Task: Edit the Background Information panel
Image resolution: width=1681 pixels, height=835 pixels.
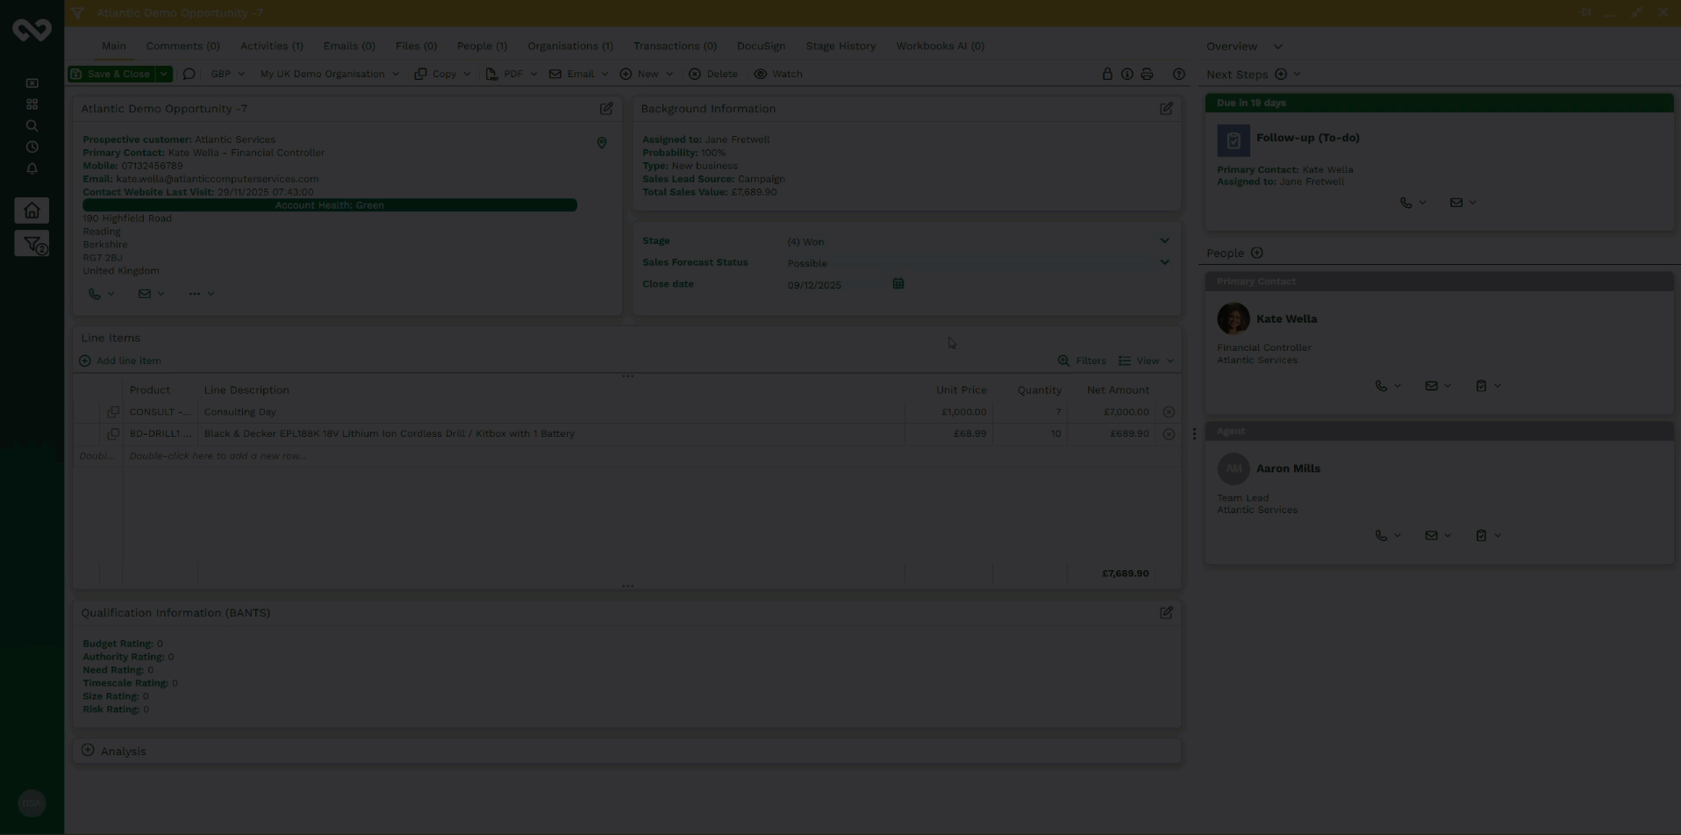Action: tap(1166, 109)
